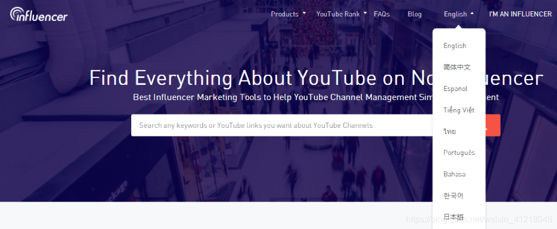Open the Products dropdown menu
The width and height of the screenshot is (557, 229).
(288, 14)
